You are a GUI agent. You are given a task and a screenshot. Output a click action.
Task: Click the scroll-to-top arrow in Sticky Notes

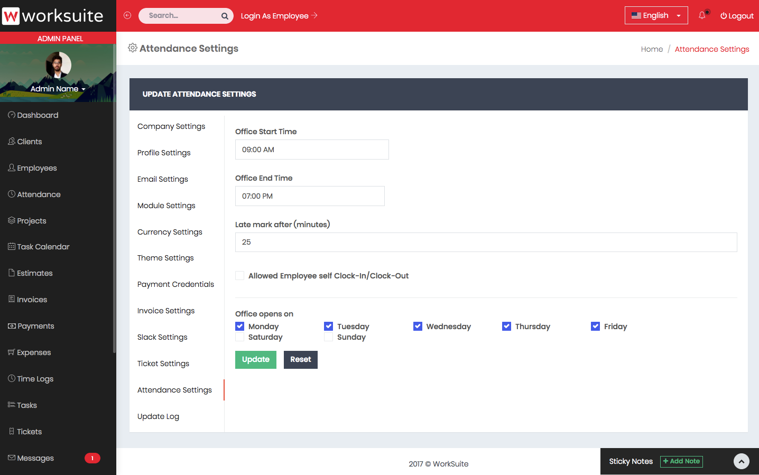741,461
